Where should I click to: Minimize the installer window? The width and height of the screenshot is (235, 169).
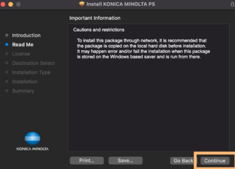pos(11,4)
